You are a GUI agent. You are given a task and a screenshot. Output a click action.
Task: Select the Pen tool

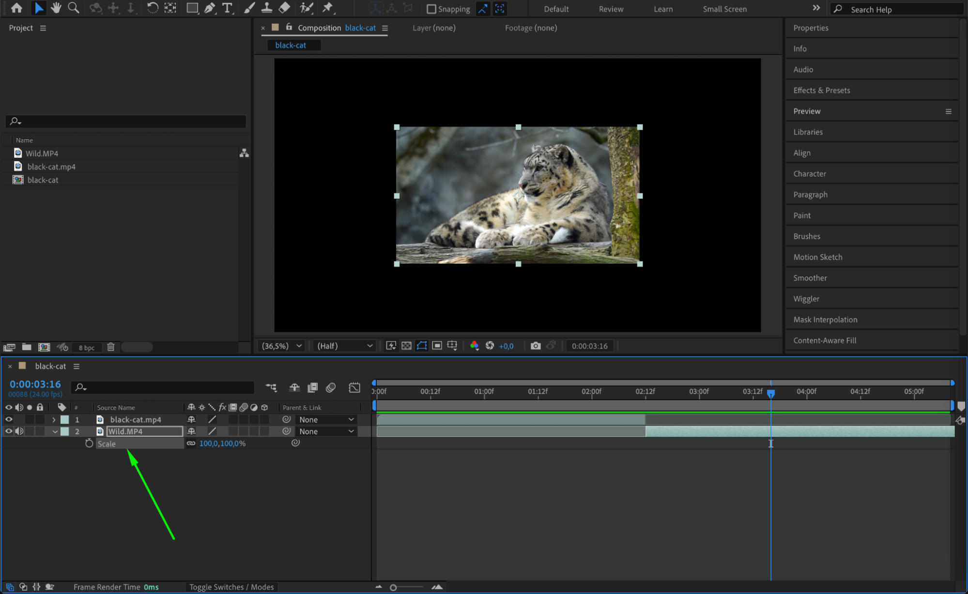point(209,8)
